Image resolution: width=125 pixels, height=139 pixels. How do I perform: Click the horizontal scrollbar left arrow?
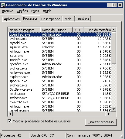(10, 114)
